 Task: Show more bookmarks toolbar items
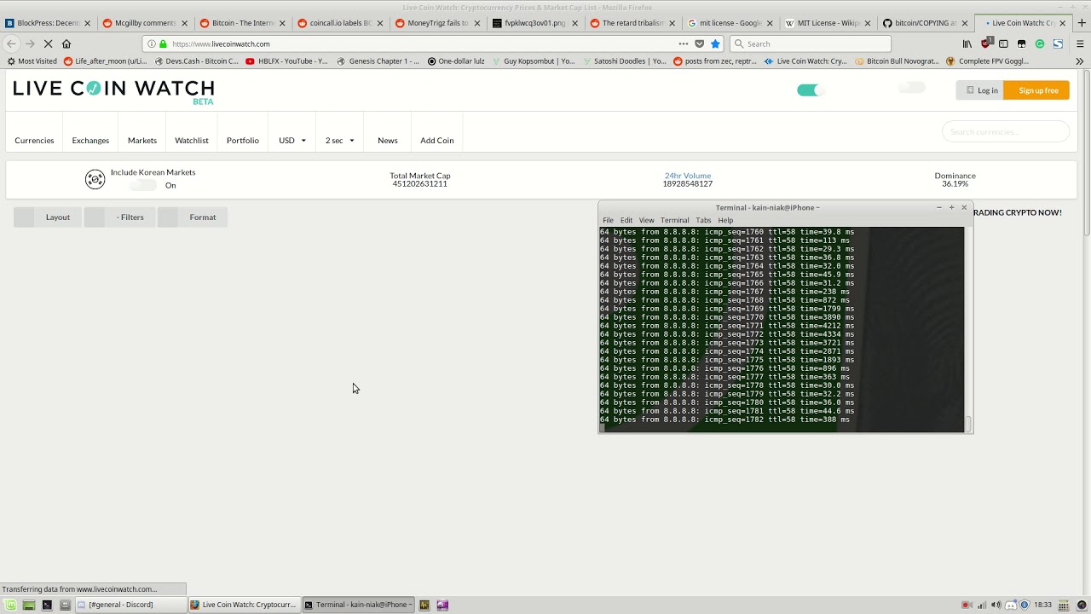coord(1080,61)
